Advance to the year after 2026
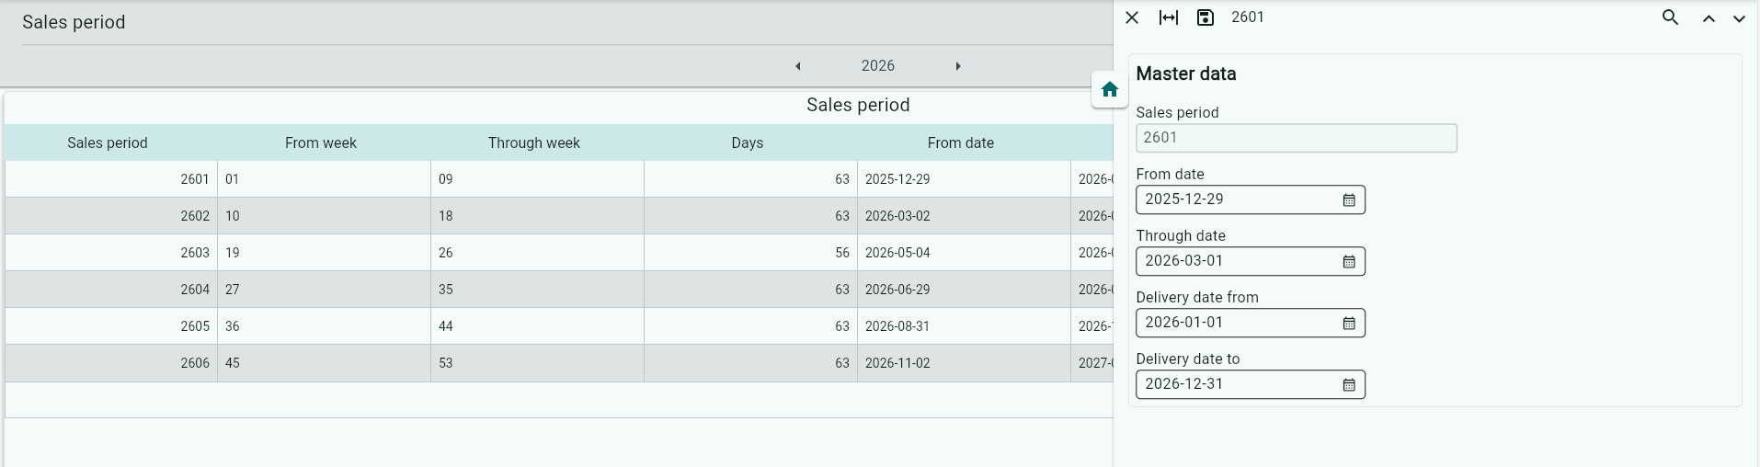 click(x=957, y=66)
